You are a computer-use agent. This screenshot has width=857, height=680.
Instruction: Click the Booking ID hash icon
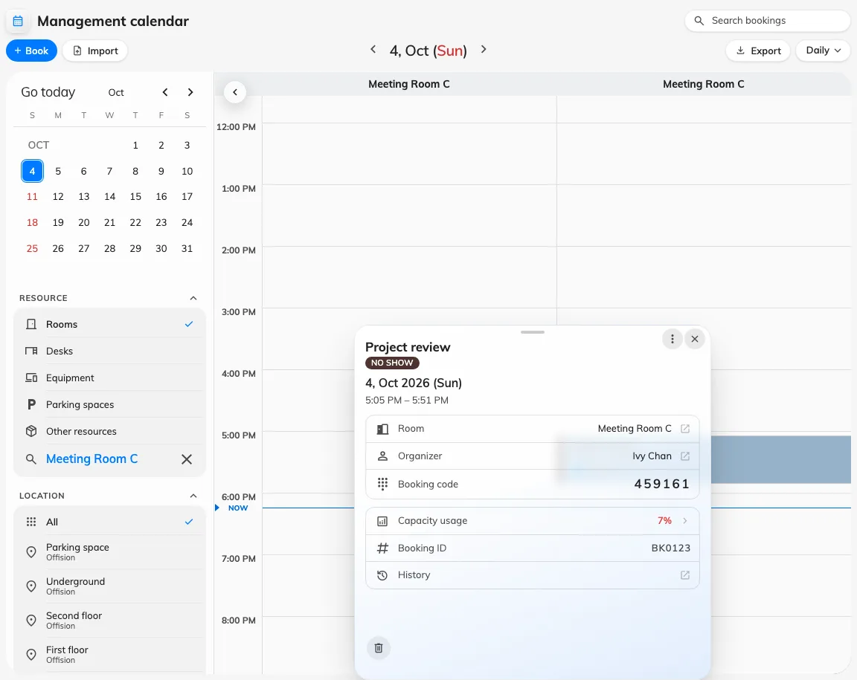(x=382, y=548)
